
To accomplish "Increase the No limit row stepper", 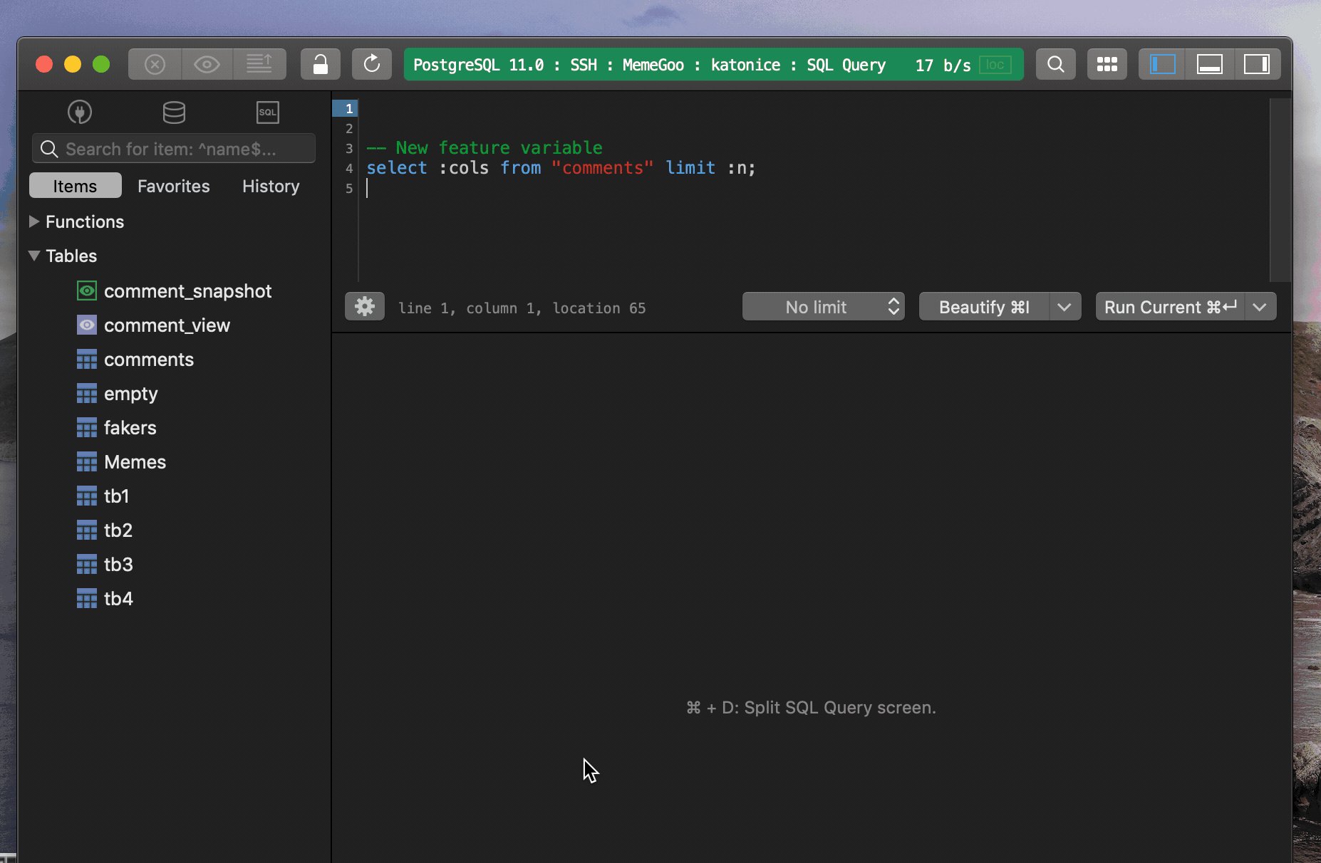I will [894, 301].
